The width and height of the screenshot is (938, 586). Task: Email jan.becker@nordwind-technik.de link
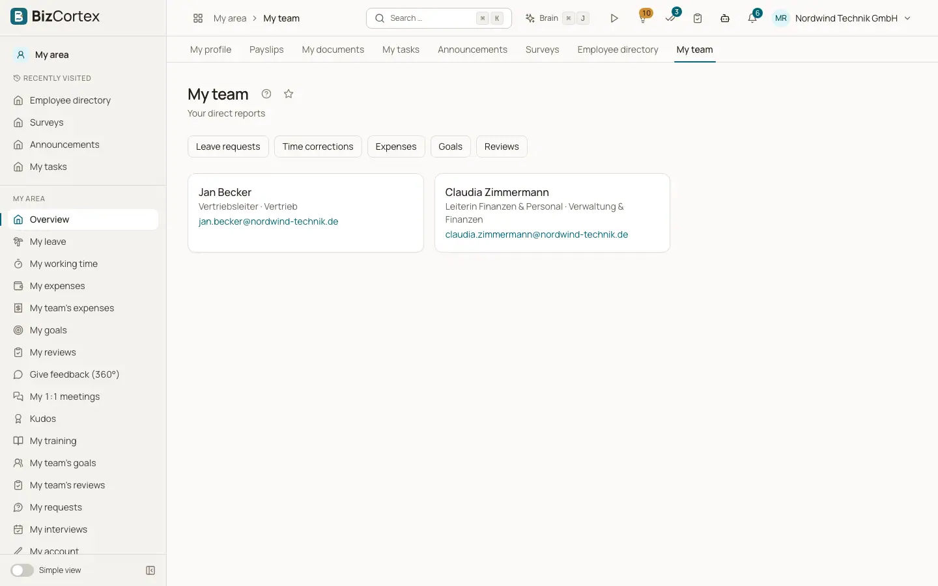tap(268, 221)
